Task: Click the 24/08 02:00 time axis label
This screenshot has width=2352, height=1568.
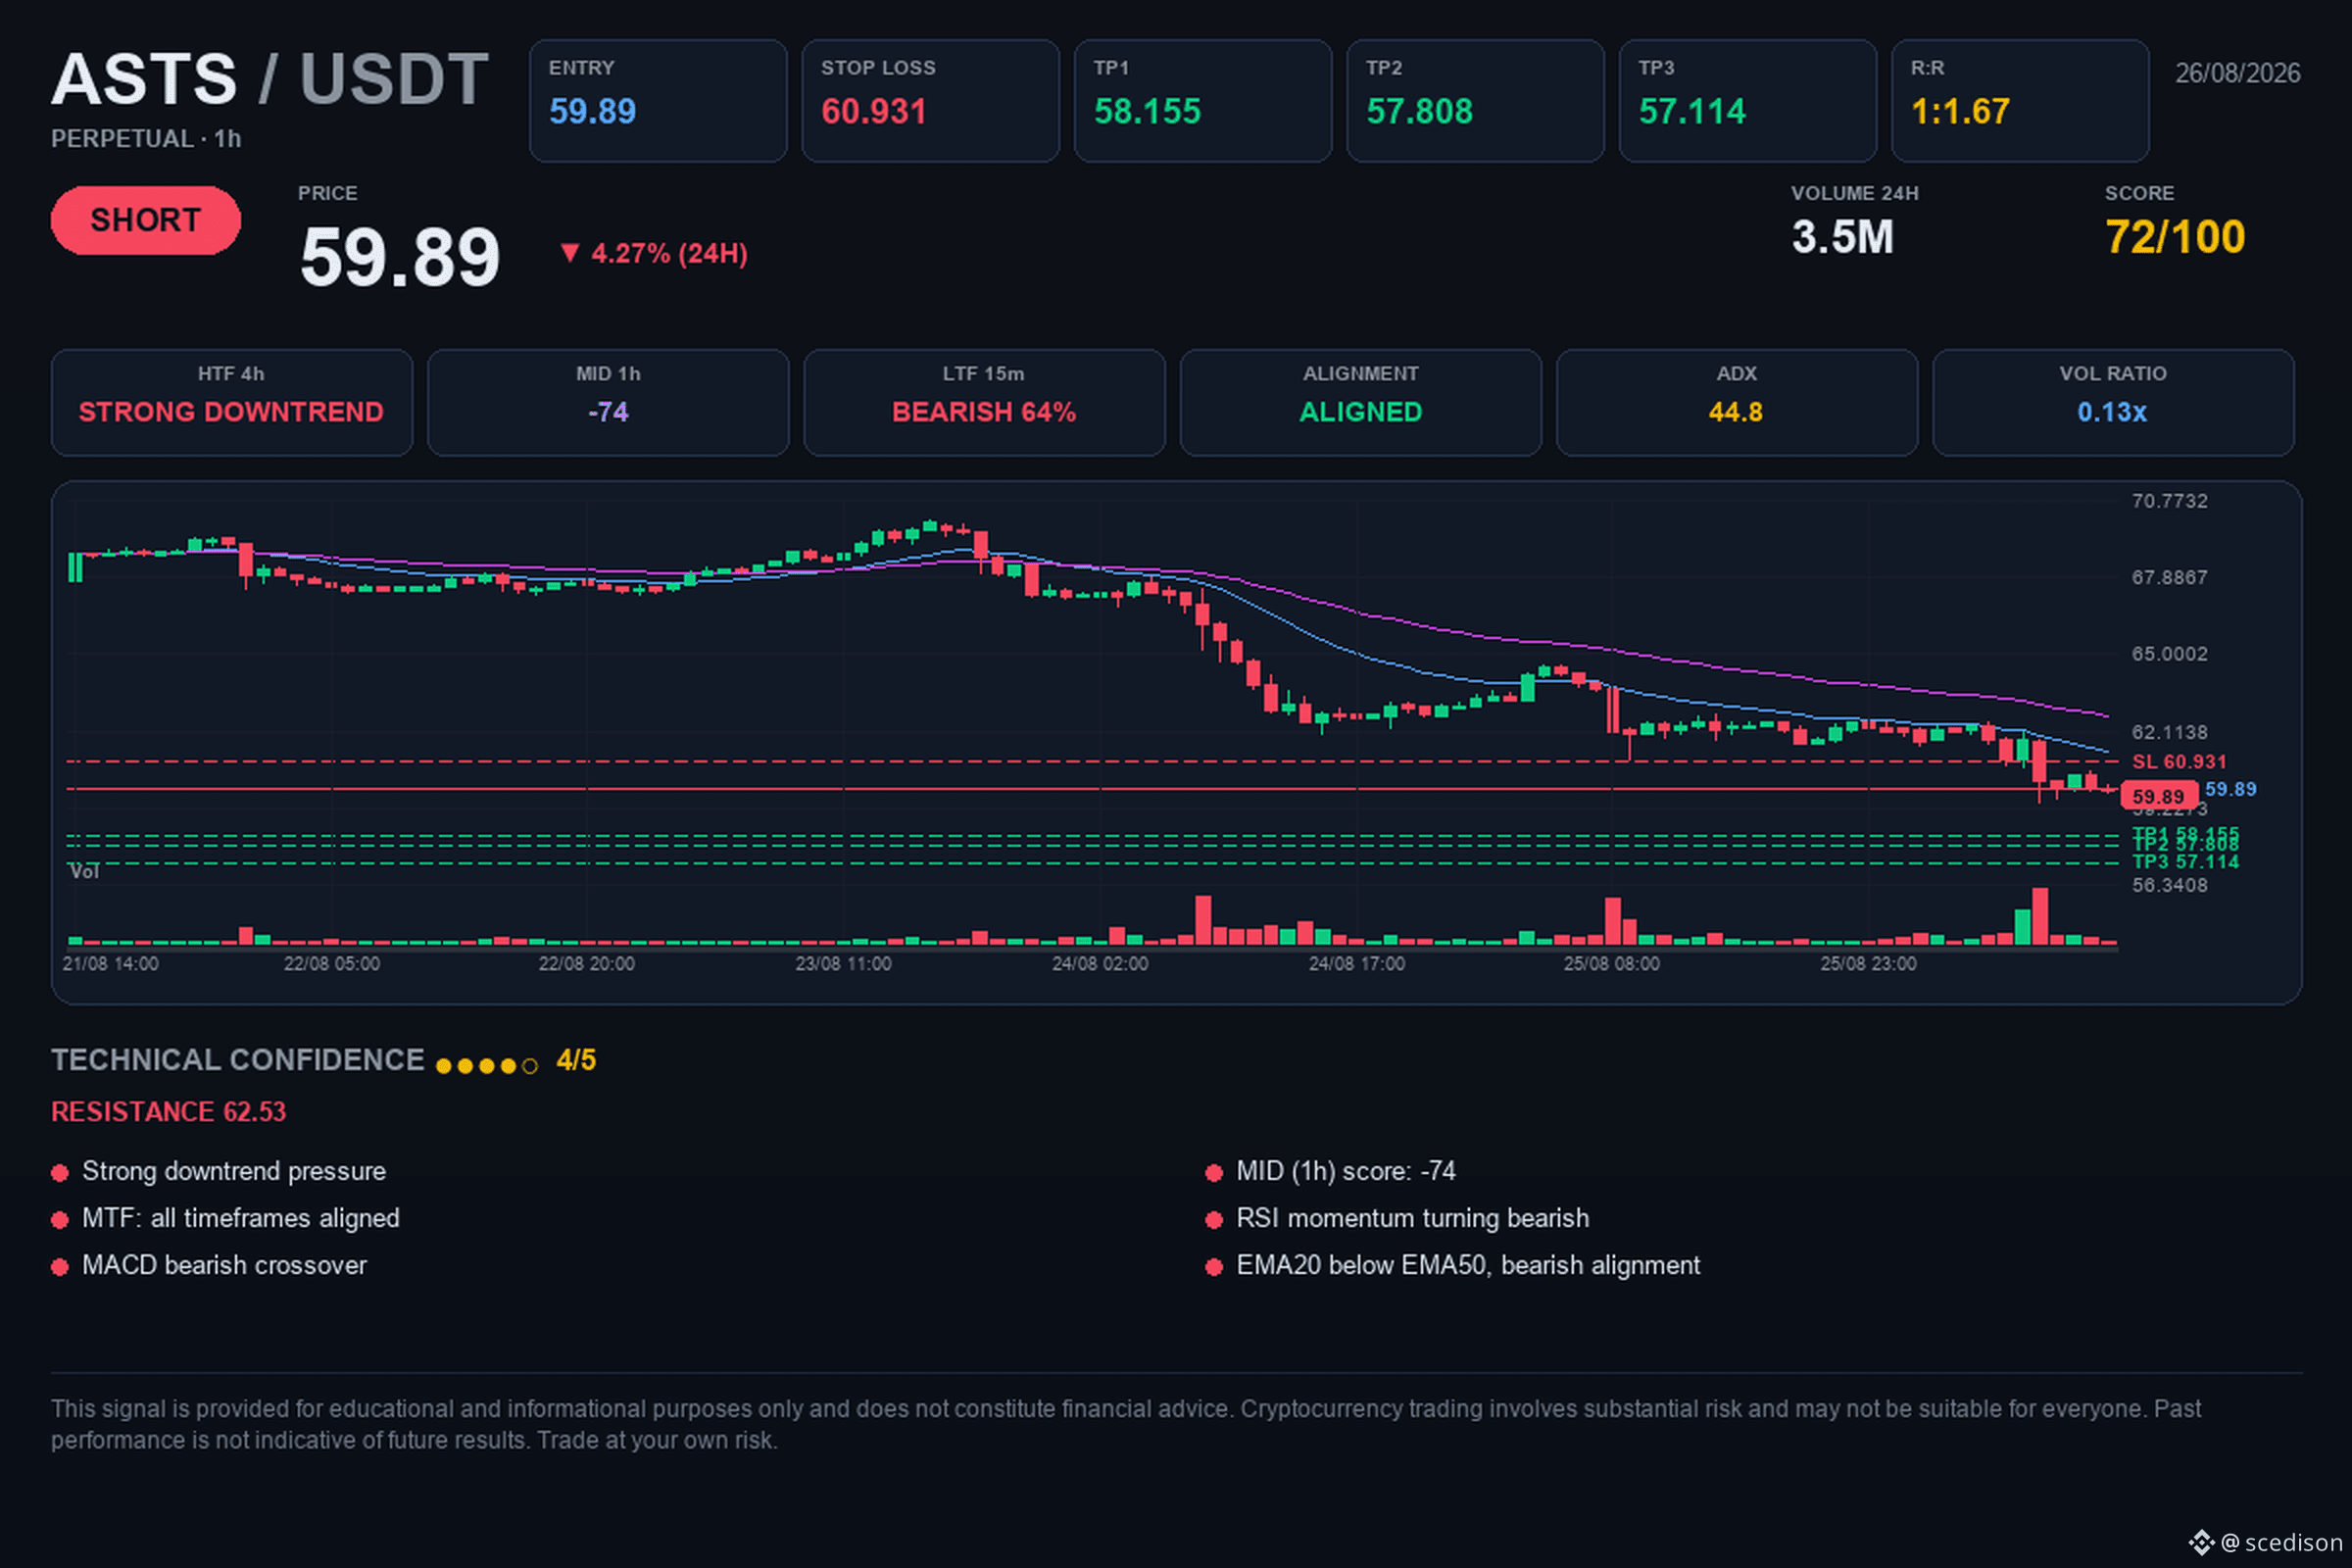Action: [x=1100, y=964]
